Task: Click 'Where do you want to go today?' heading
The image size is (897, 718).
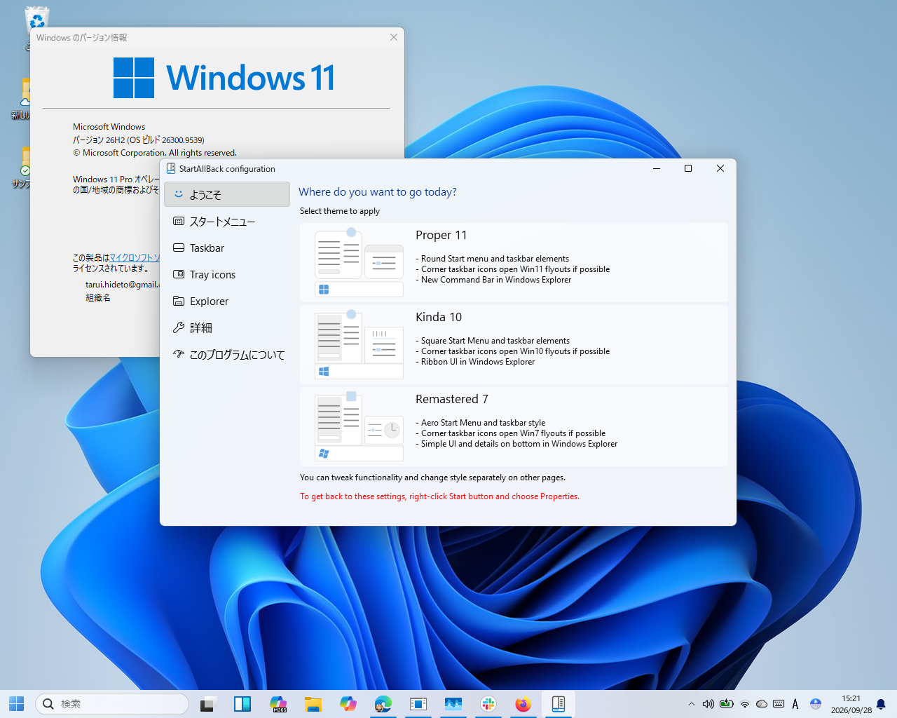Action: click(378, 191)
